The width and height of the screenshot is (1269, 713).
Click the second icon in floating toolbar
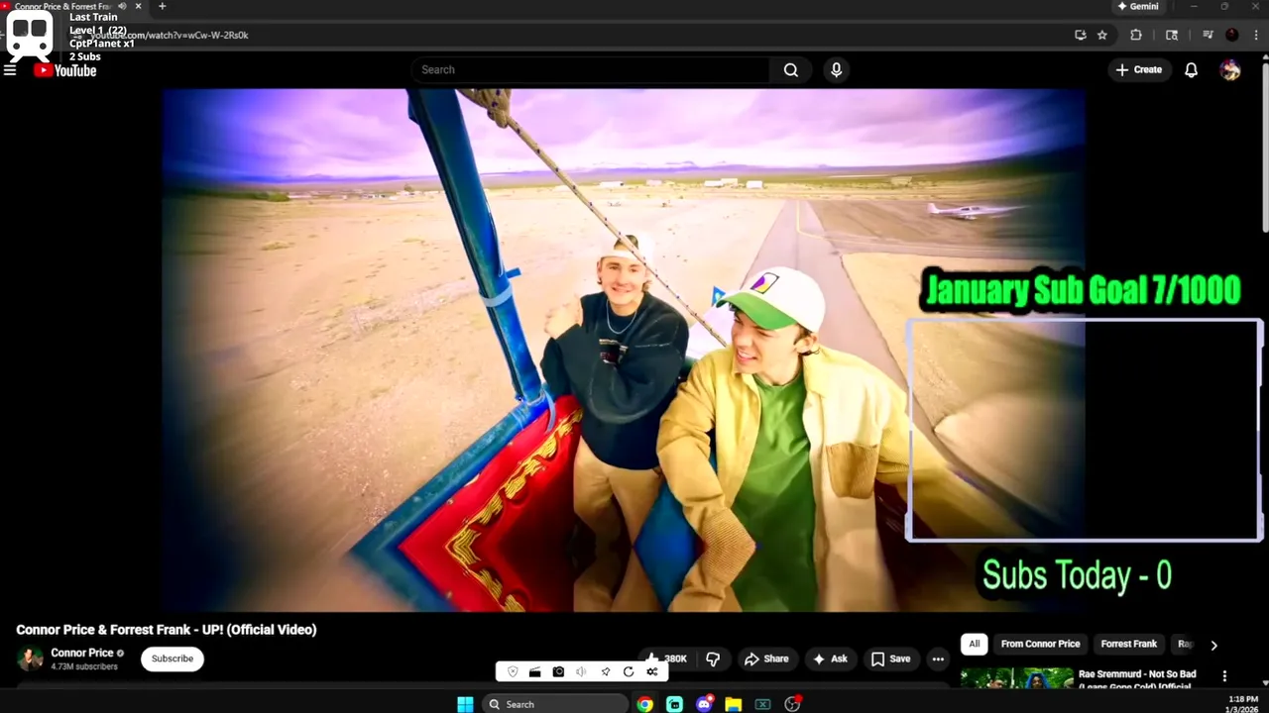click(x=535, y=671)
